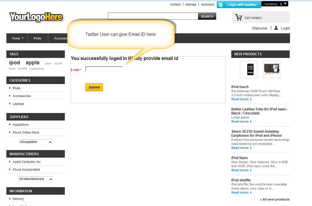Click the shopping cart icon
This screenshot has height=206, width=312.
tap(238, 17)
